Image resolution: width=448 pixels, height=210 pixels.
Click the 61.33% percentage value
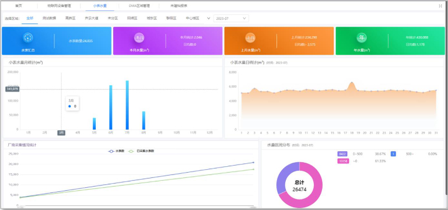pyautogui.click(x=380, y=161)
